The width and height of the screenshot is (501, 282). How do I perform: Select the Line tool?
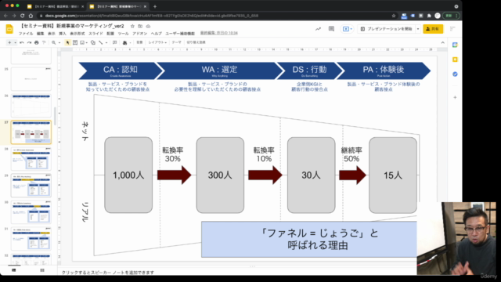coord(101,42)
